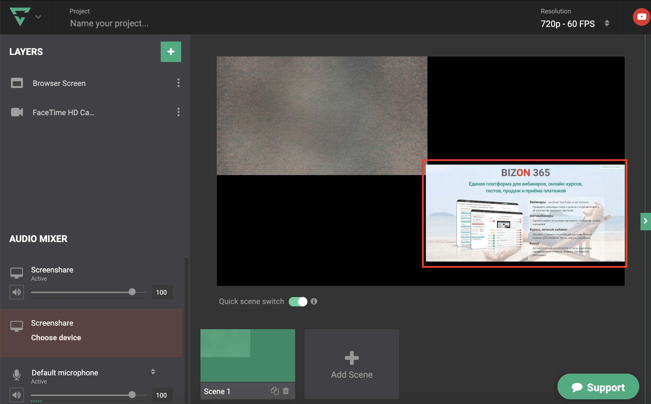Mute the Screenshare audio speaker icon

[x=17, y=292]
